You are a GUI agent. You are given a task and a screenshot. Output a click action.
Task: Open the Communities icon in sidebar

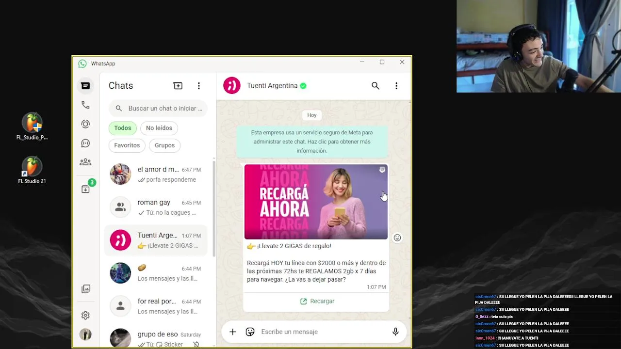point(85,162)
